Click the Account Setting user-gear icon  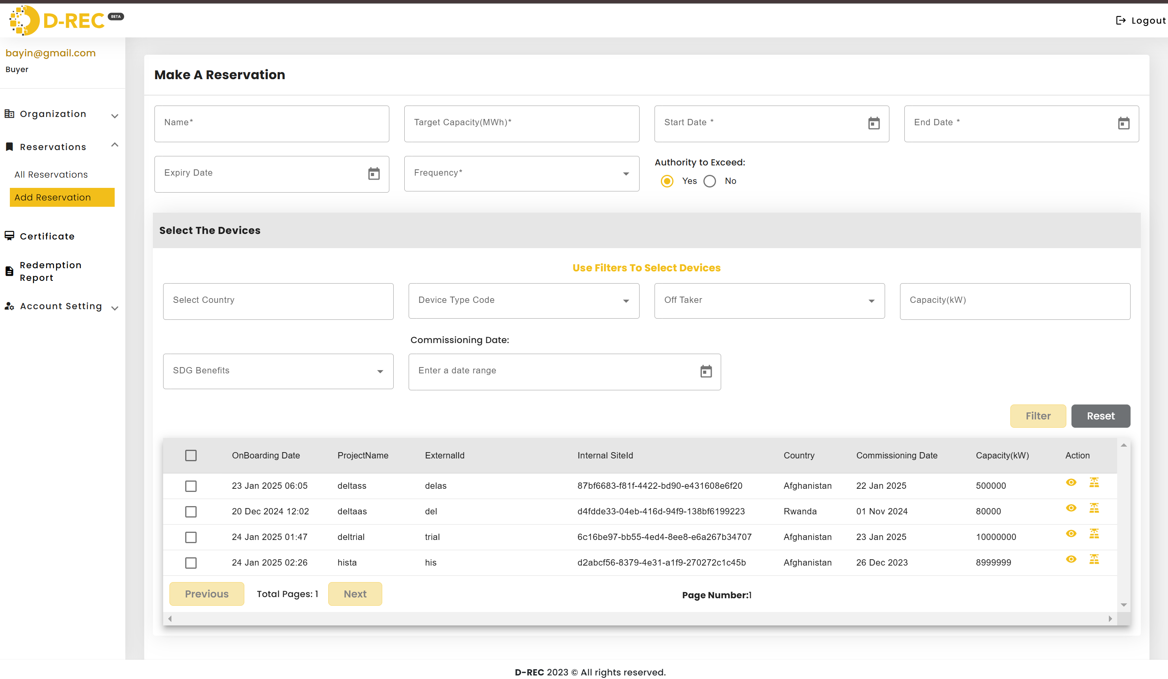[9, 306]
